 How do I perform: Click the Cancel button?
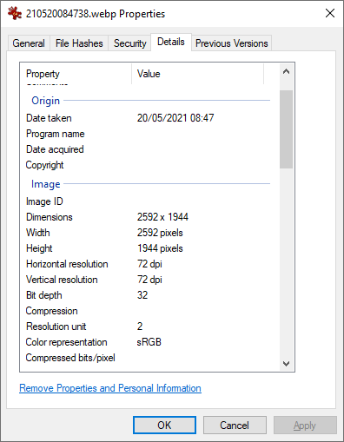[x=235, y=426]
